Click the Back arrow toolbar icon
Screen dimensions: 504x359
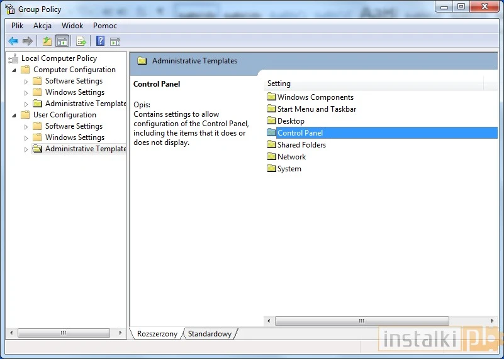tap(13, 41)
